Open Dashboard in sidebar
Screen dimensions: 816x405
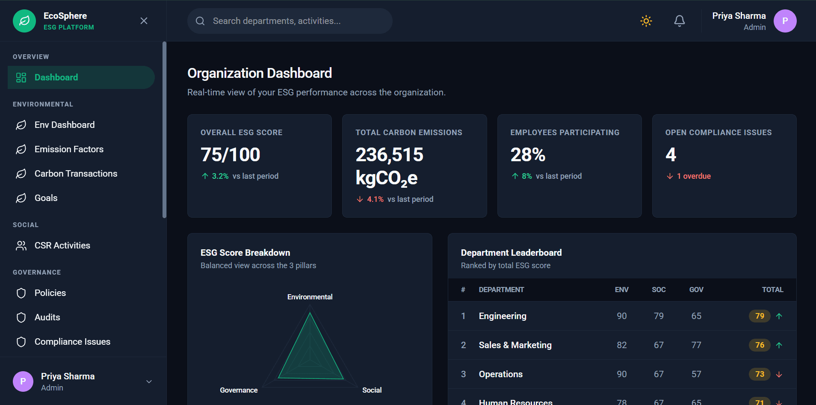(x=81, y=77)
